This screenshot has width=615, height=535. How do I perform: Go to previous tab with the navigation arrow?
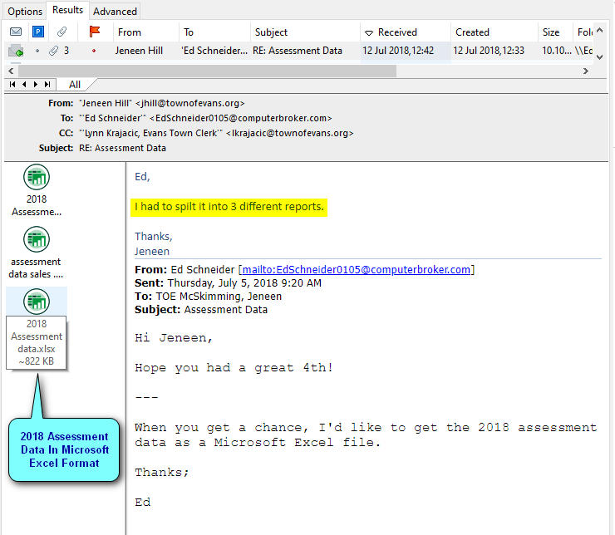[x=24, y=84]
